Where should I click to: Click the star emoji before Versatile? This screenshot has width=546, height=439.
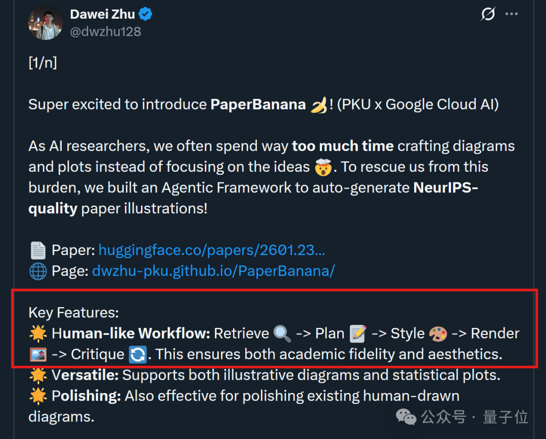pos(38,375)
